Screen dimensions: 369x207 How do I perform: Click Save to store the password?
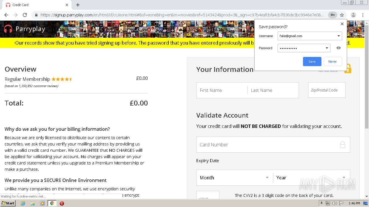(x=312, y=62)
